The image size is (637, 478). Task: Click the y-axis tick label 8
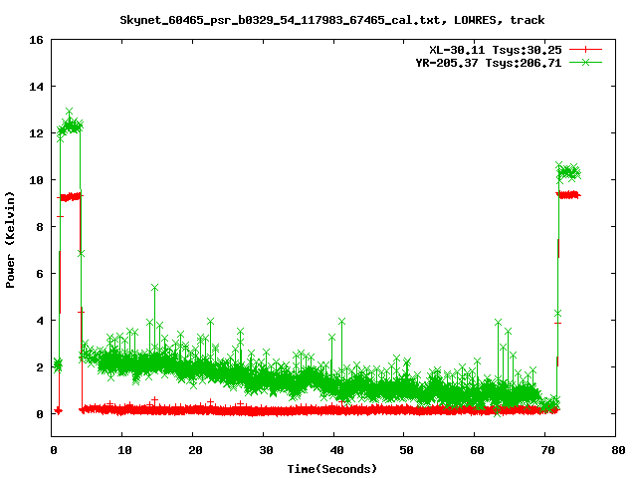(40, 227)
